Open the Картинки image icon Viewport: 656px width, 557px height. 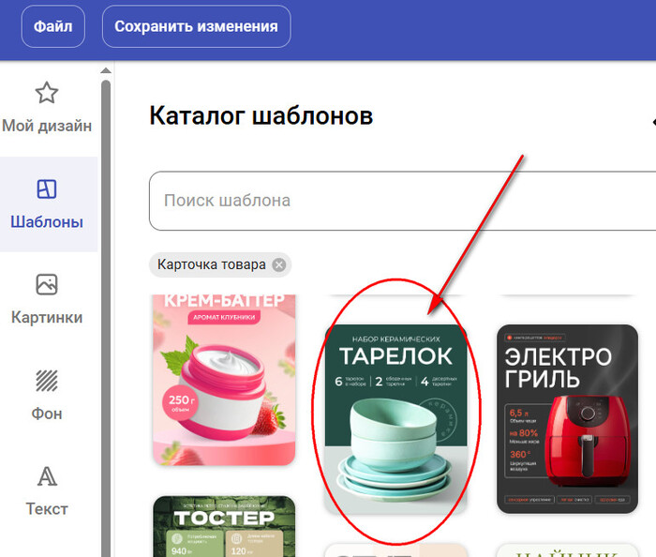47,284
